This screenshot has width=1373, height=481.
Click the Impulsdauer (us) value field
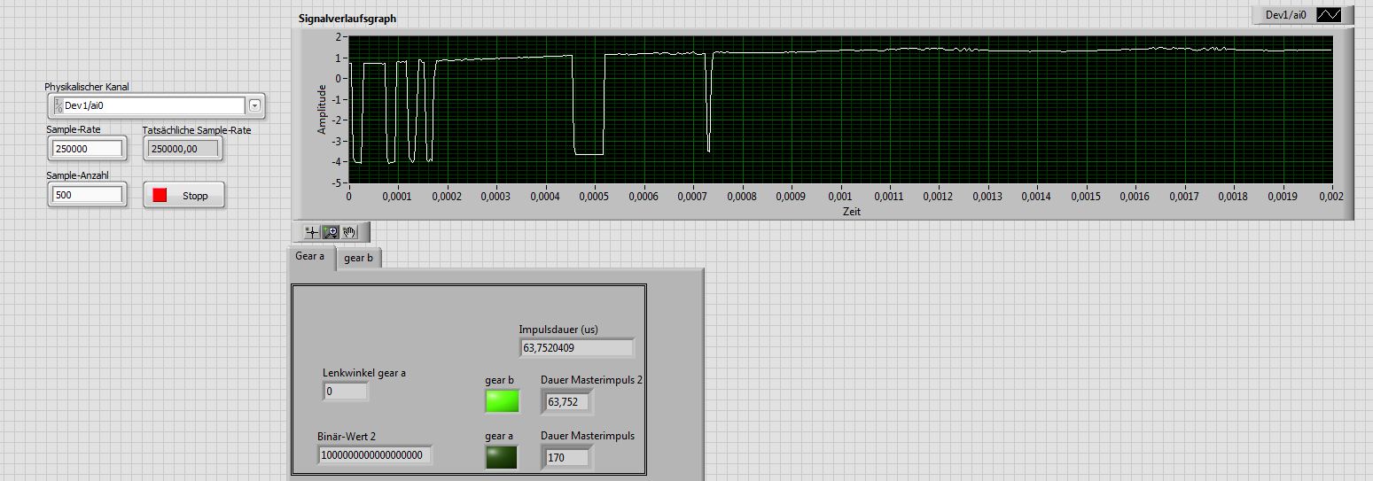coord(577,348)
